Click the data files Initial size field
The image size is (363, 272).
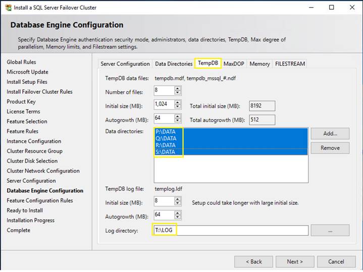164,104
